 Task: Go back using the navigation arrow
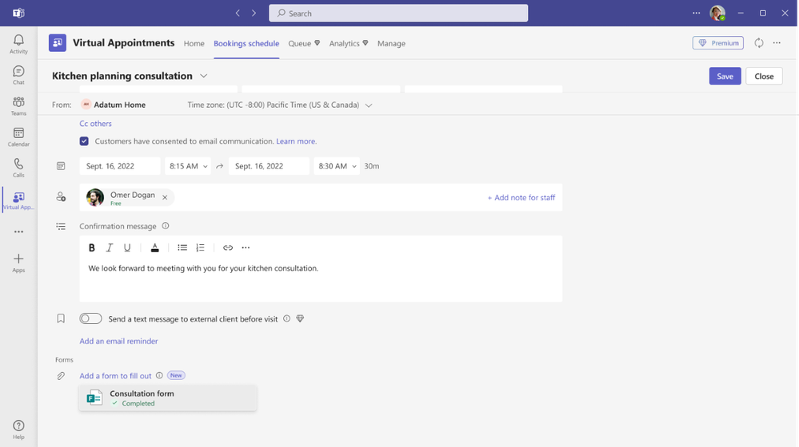coord(238,14)
